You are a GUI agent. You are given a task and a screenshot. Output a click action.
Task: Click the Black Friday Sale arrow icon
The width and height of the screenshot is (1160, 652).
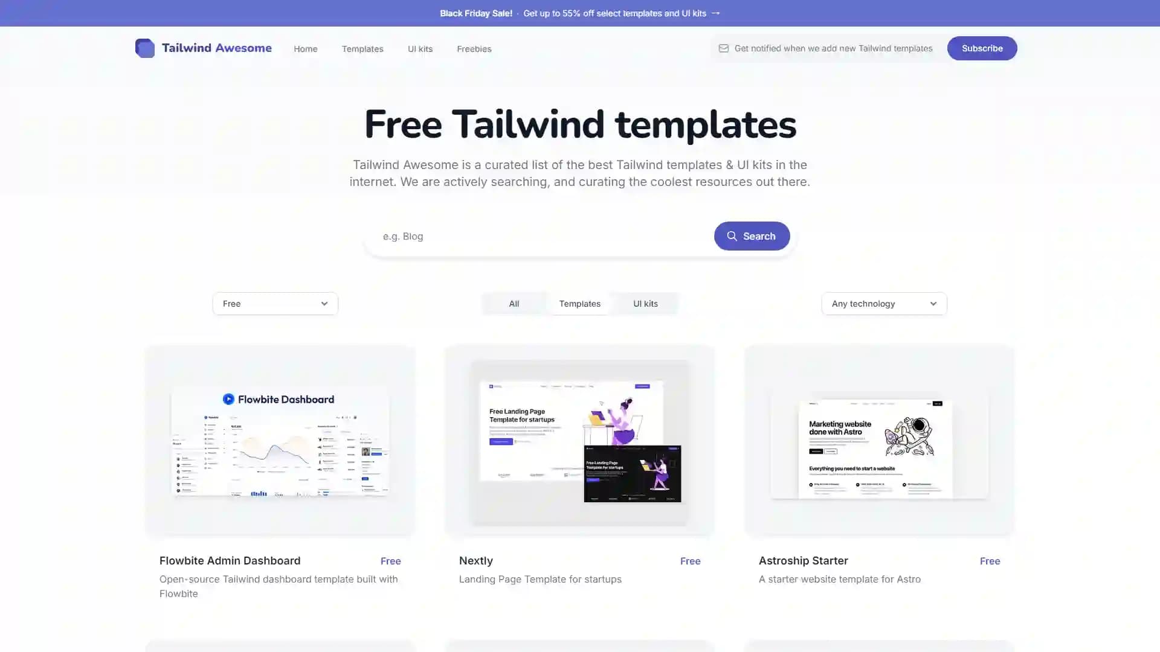[x=715, y=13]
